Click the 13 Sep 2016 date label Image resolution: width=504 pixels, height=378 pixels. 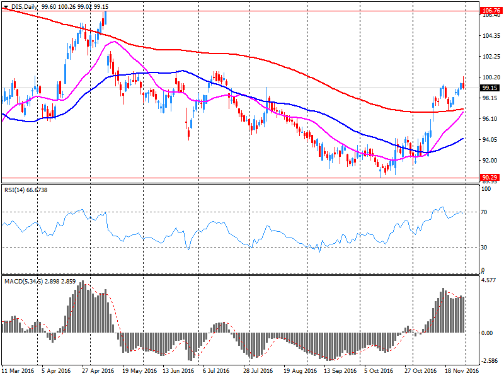click(x=336, y=372)
